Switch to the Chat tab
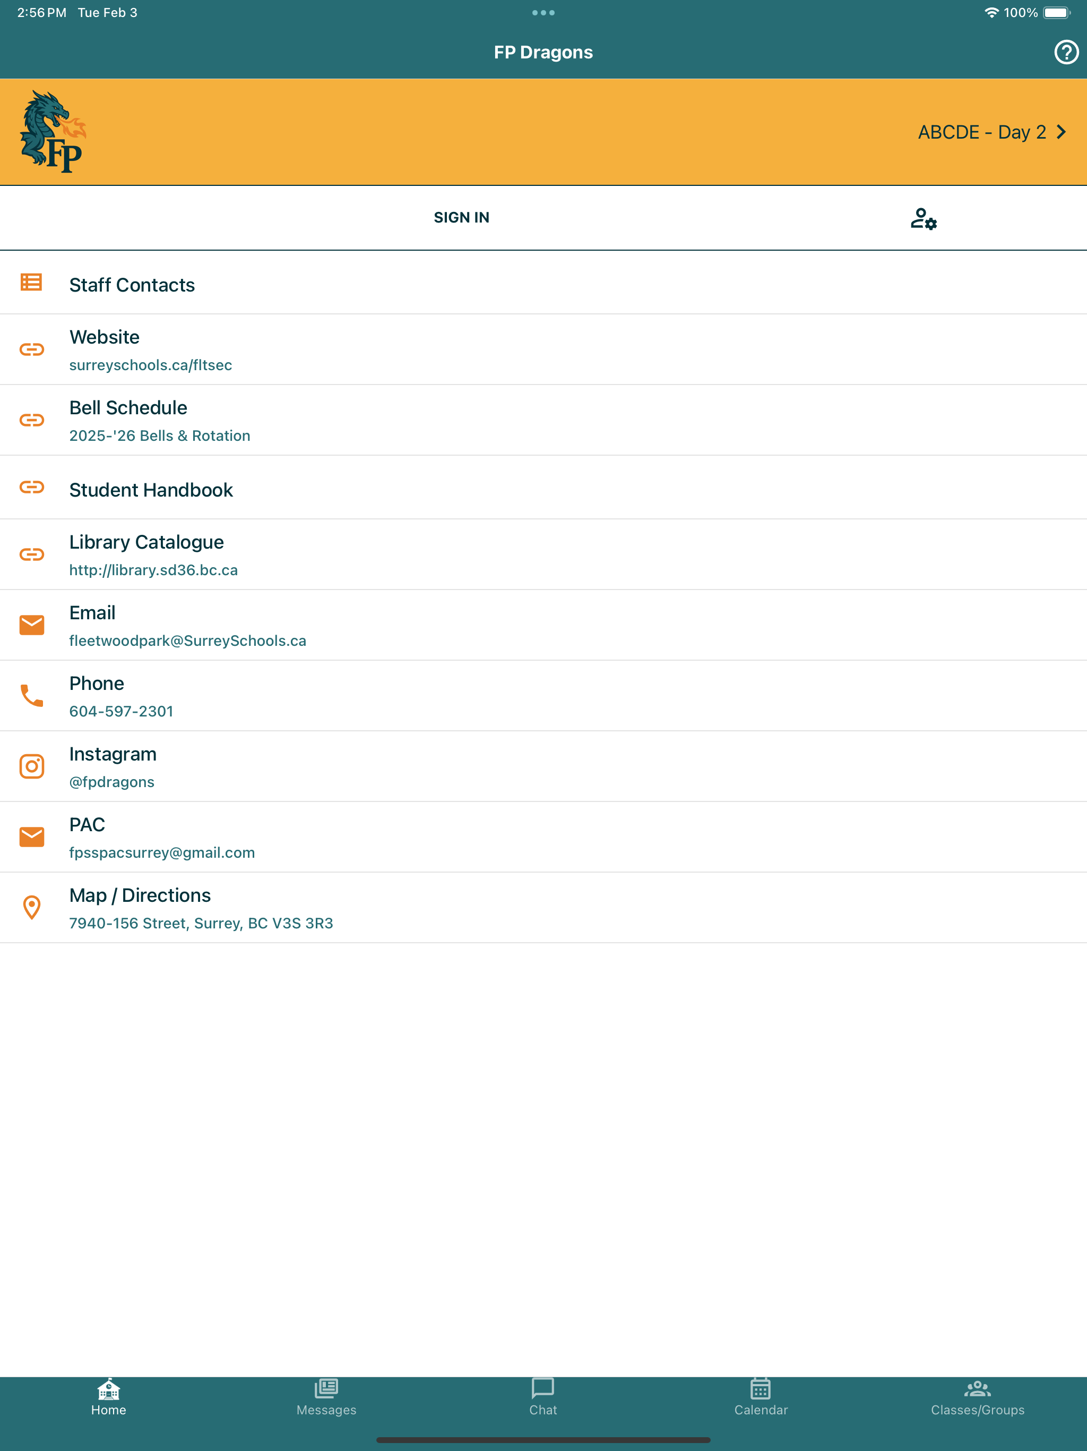The height and width of the screenshot is (1451, 1087). click(543, 1397)
